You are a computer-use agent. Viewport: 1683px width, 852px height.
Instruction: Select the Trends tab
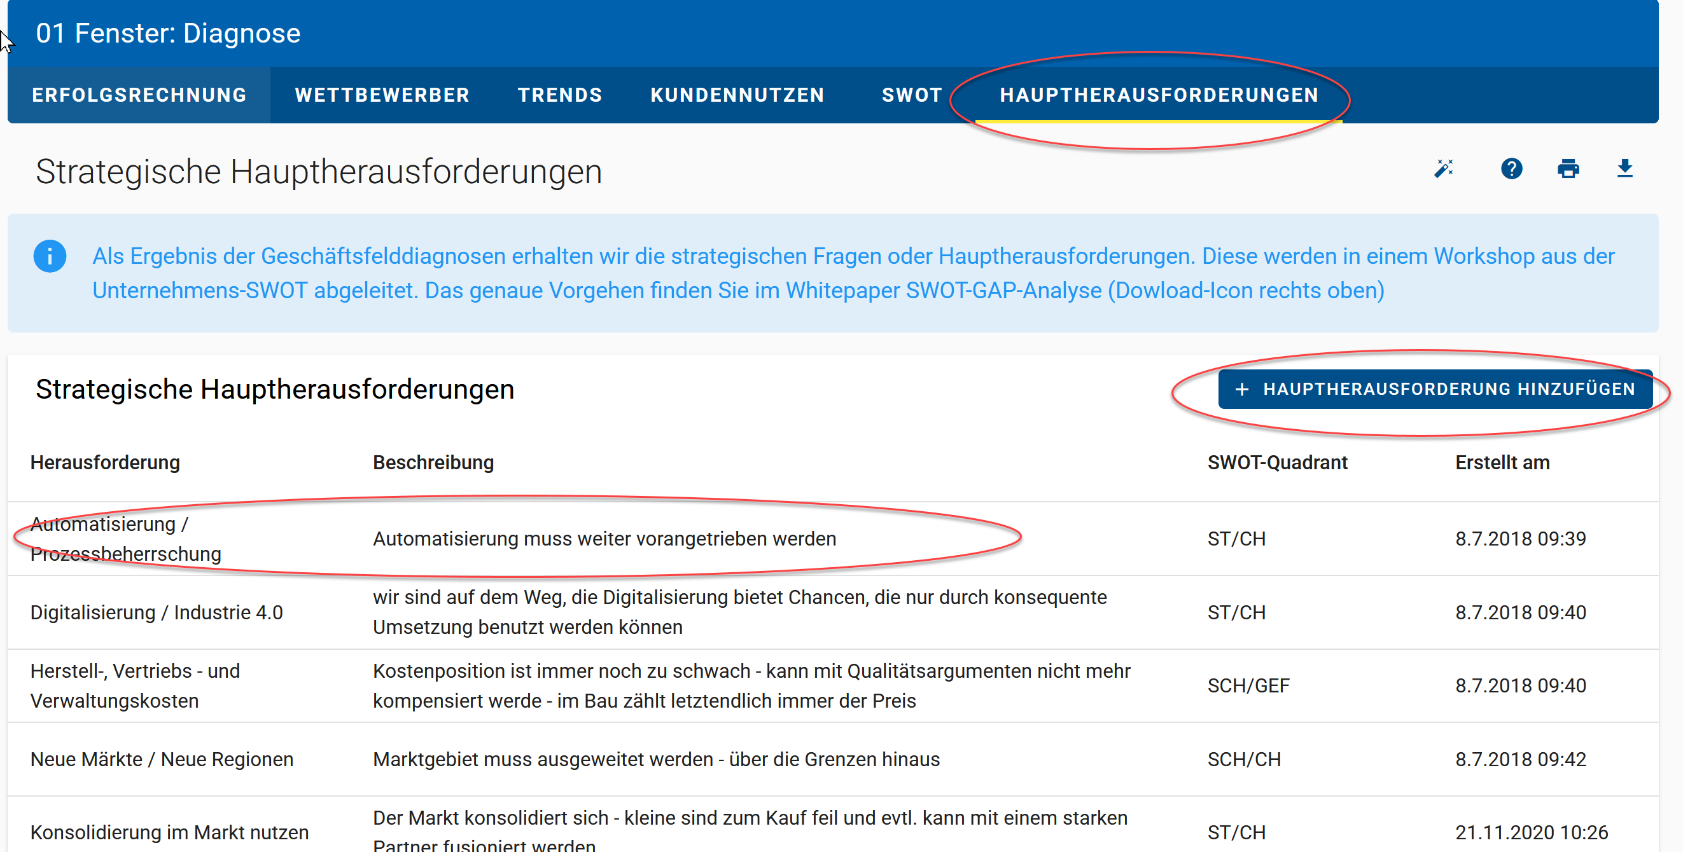(560, 95)
